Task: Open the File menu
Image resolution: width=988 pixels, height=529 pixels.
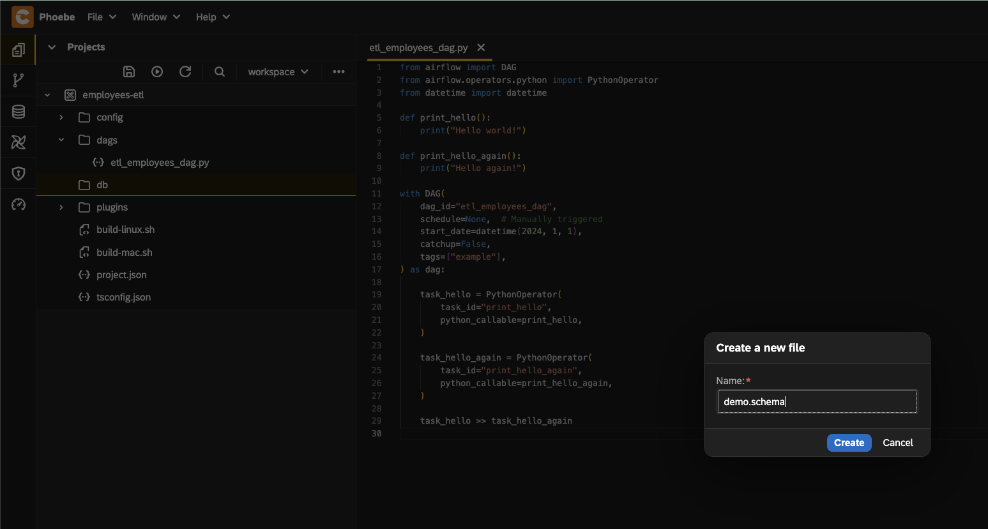Action: [102, 17]
